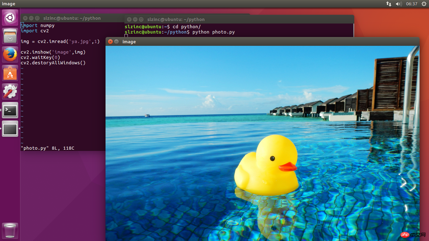This screenshot has height=241, width=429.
Task: Maximize the second terminal running photo.py
Action: 141,19
